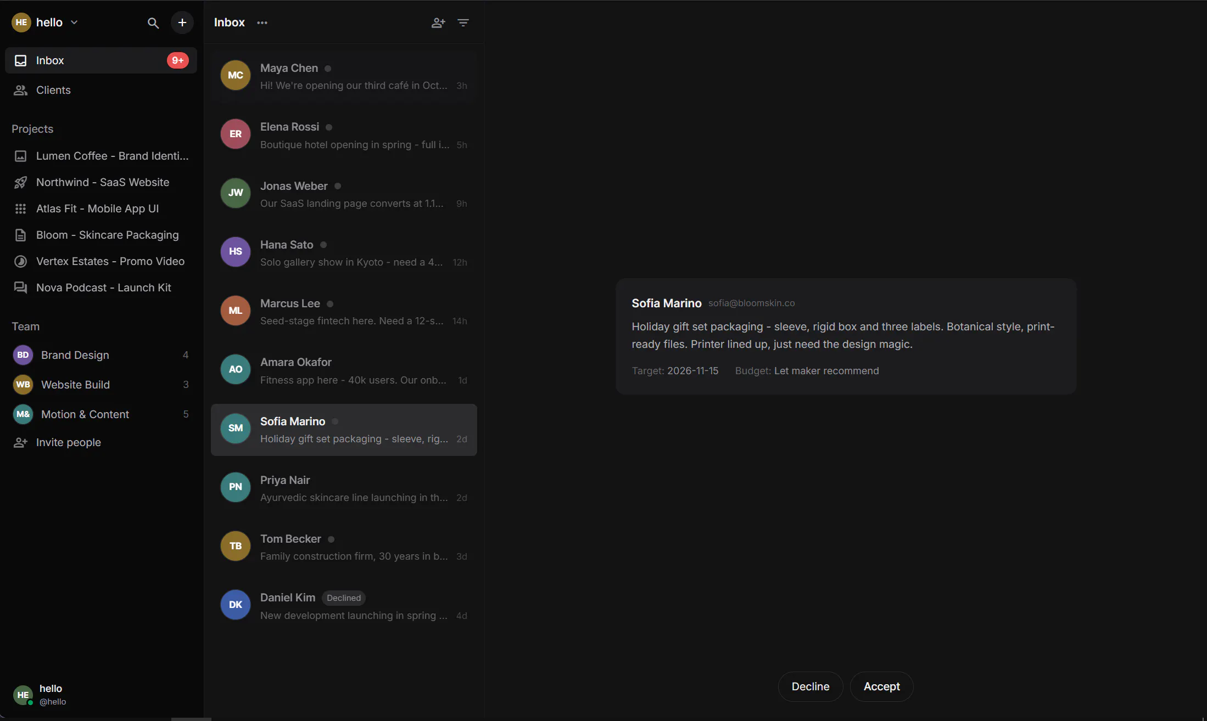Click the add-person icon in Inbox header
Viewport: 1207px width, 721px height.
[x=438, y=22]
